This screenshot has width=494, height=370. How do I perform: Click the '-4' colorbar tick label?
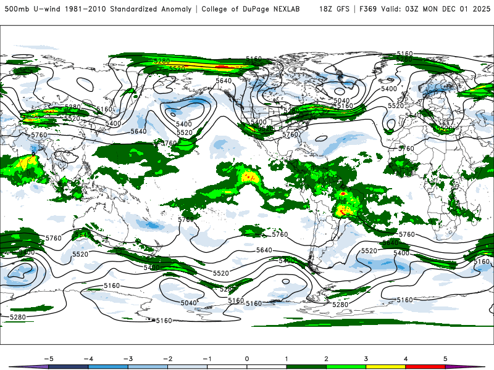click(88, 359)
